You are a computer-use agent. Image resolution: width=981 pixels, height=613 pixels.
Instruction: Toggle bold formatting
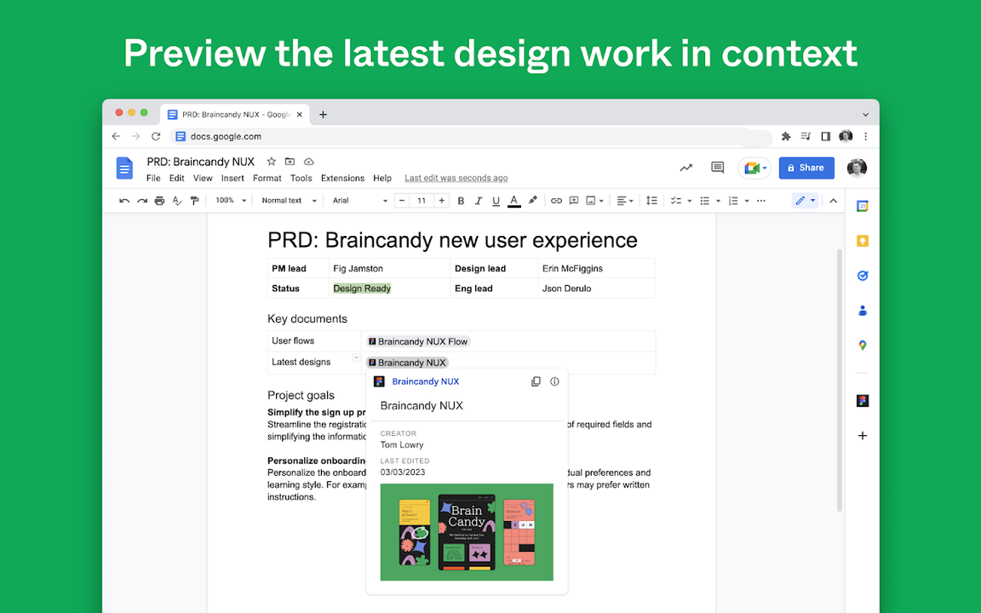pos(461,201)
